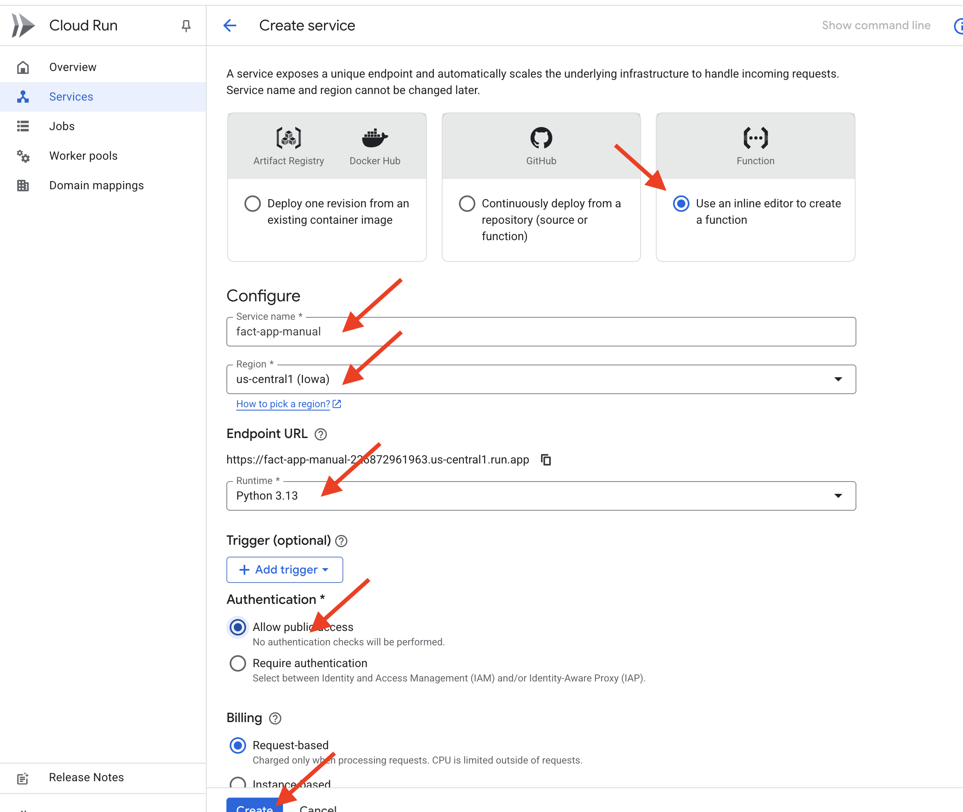The image size is (963, 812).
Task: Pin the Cloud Run sidebar
Action: click(x=186, y=26)
